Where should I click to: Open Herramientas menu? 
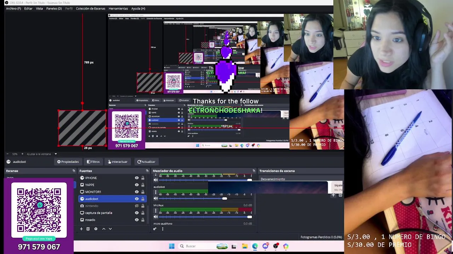[118, 8]
